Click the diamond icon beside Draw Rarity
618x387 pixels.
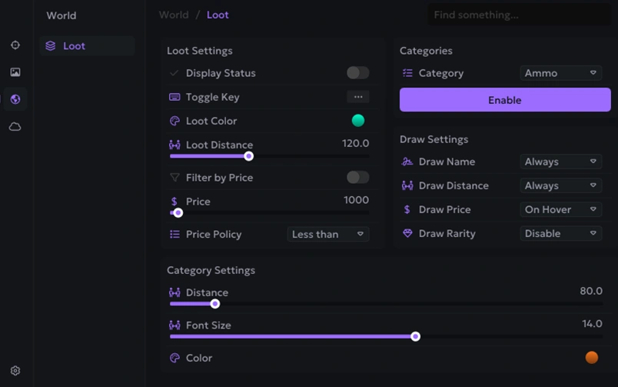[x=407, y=233]
